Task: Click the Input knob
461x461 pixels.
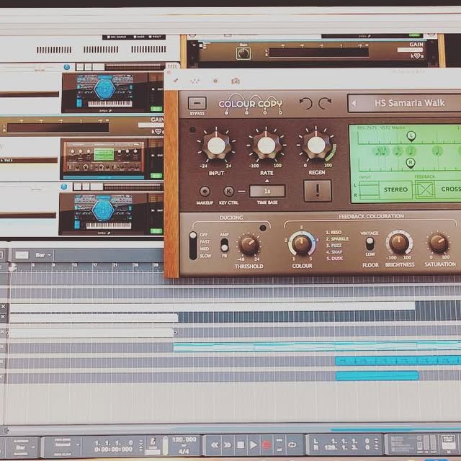Action: pos(216,146)
